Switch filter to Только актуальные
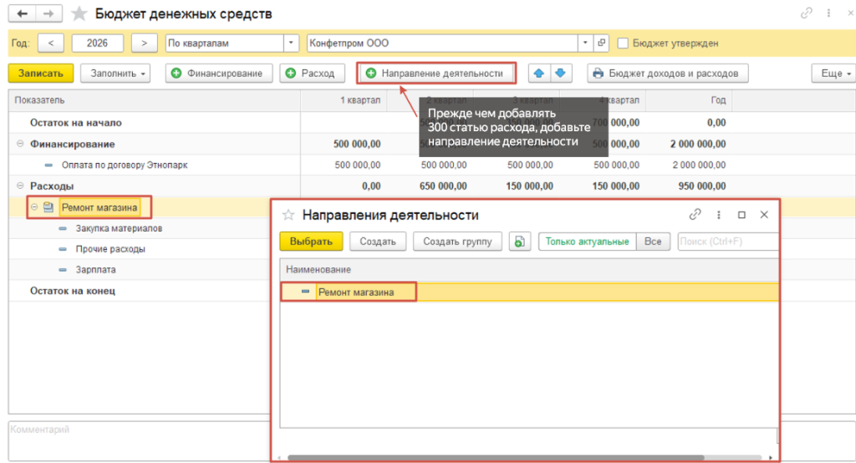This screenshot has width=856, height=463. pos(587,242)
